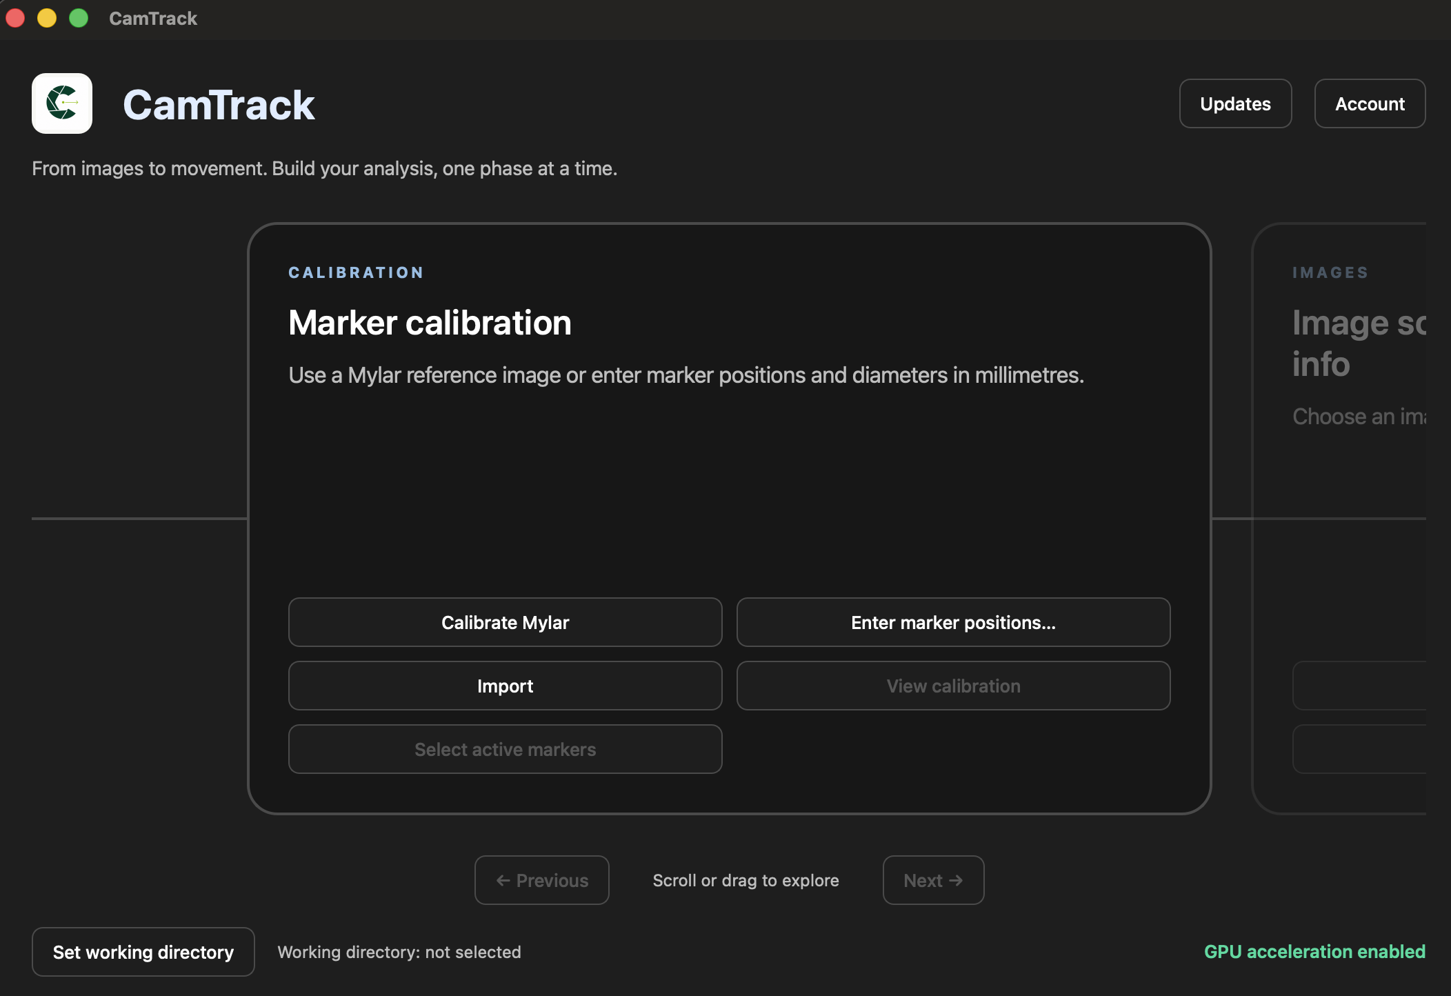The image size is (1451, 996).
Task: Click the Working directory: not selected text
Action: 399,952
